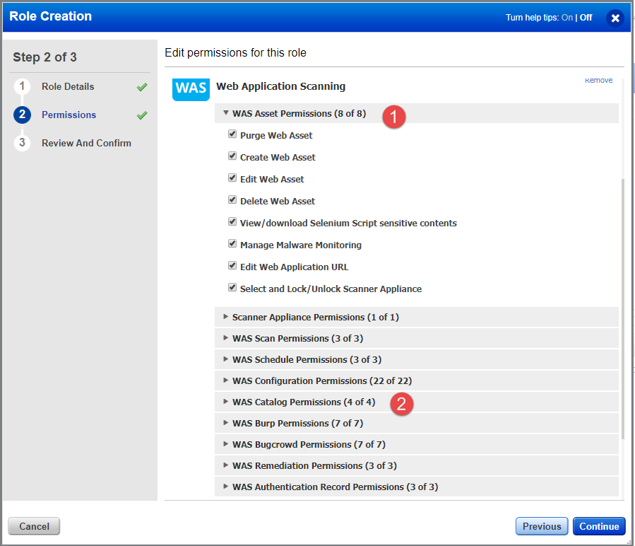Viewport: 635px width, 546px height.
Task: Disable the Manage Malware Monitoring permission
Action: [232, 243]
